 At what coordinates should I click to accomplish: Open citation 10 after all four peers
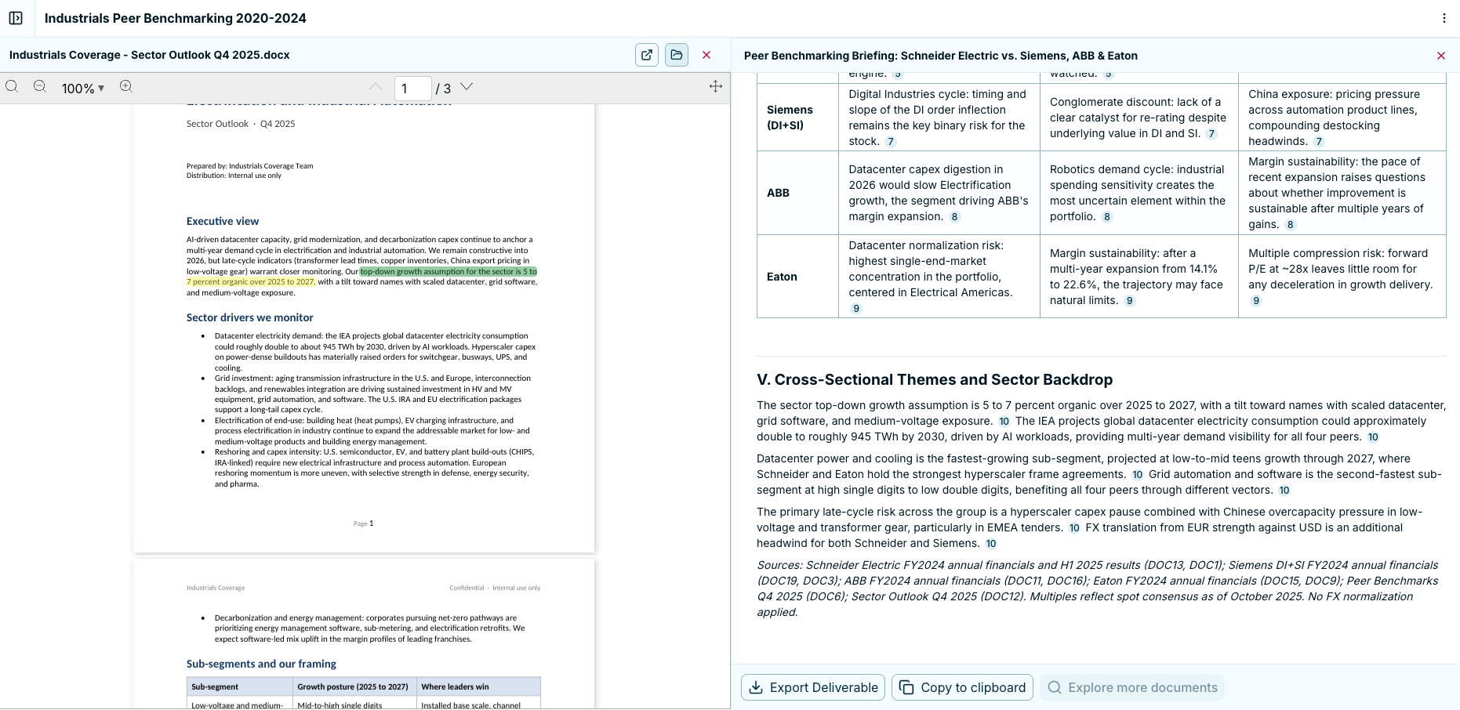[1373, 437]
